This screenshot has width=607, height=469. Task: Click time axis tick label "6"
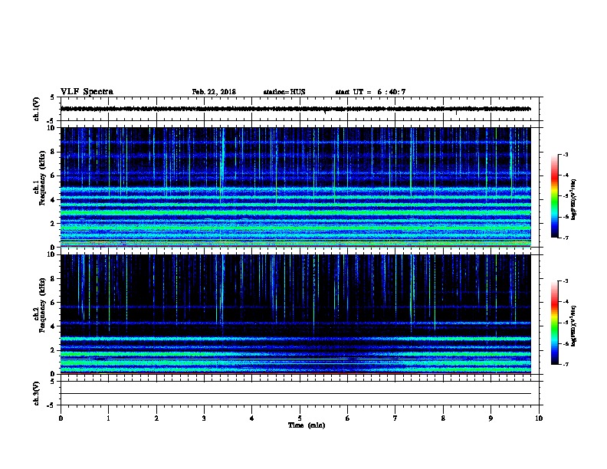pos(348,418)
